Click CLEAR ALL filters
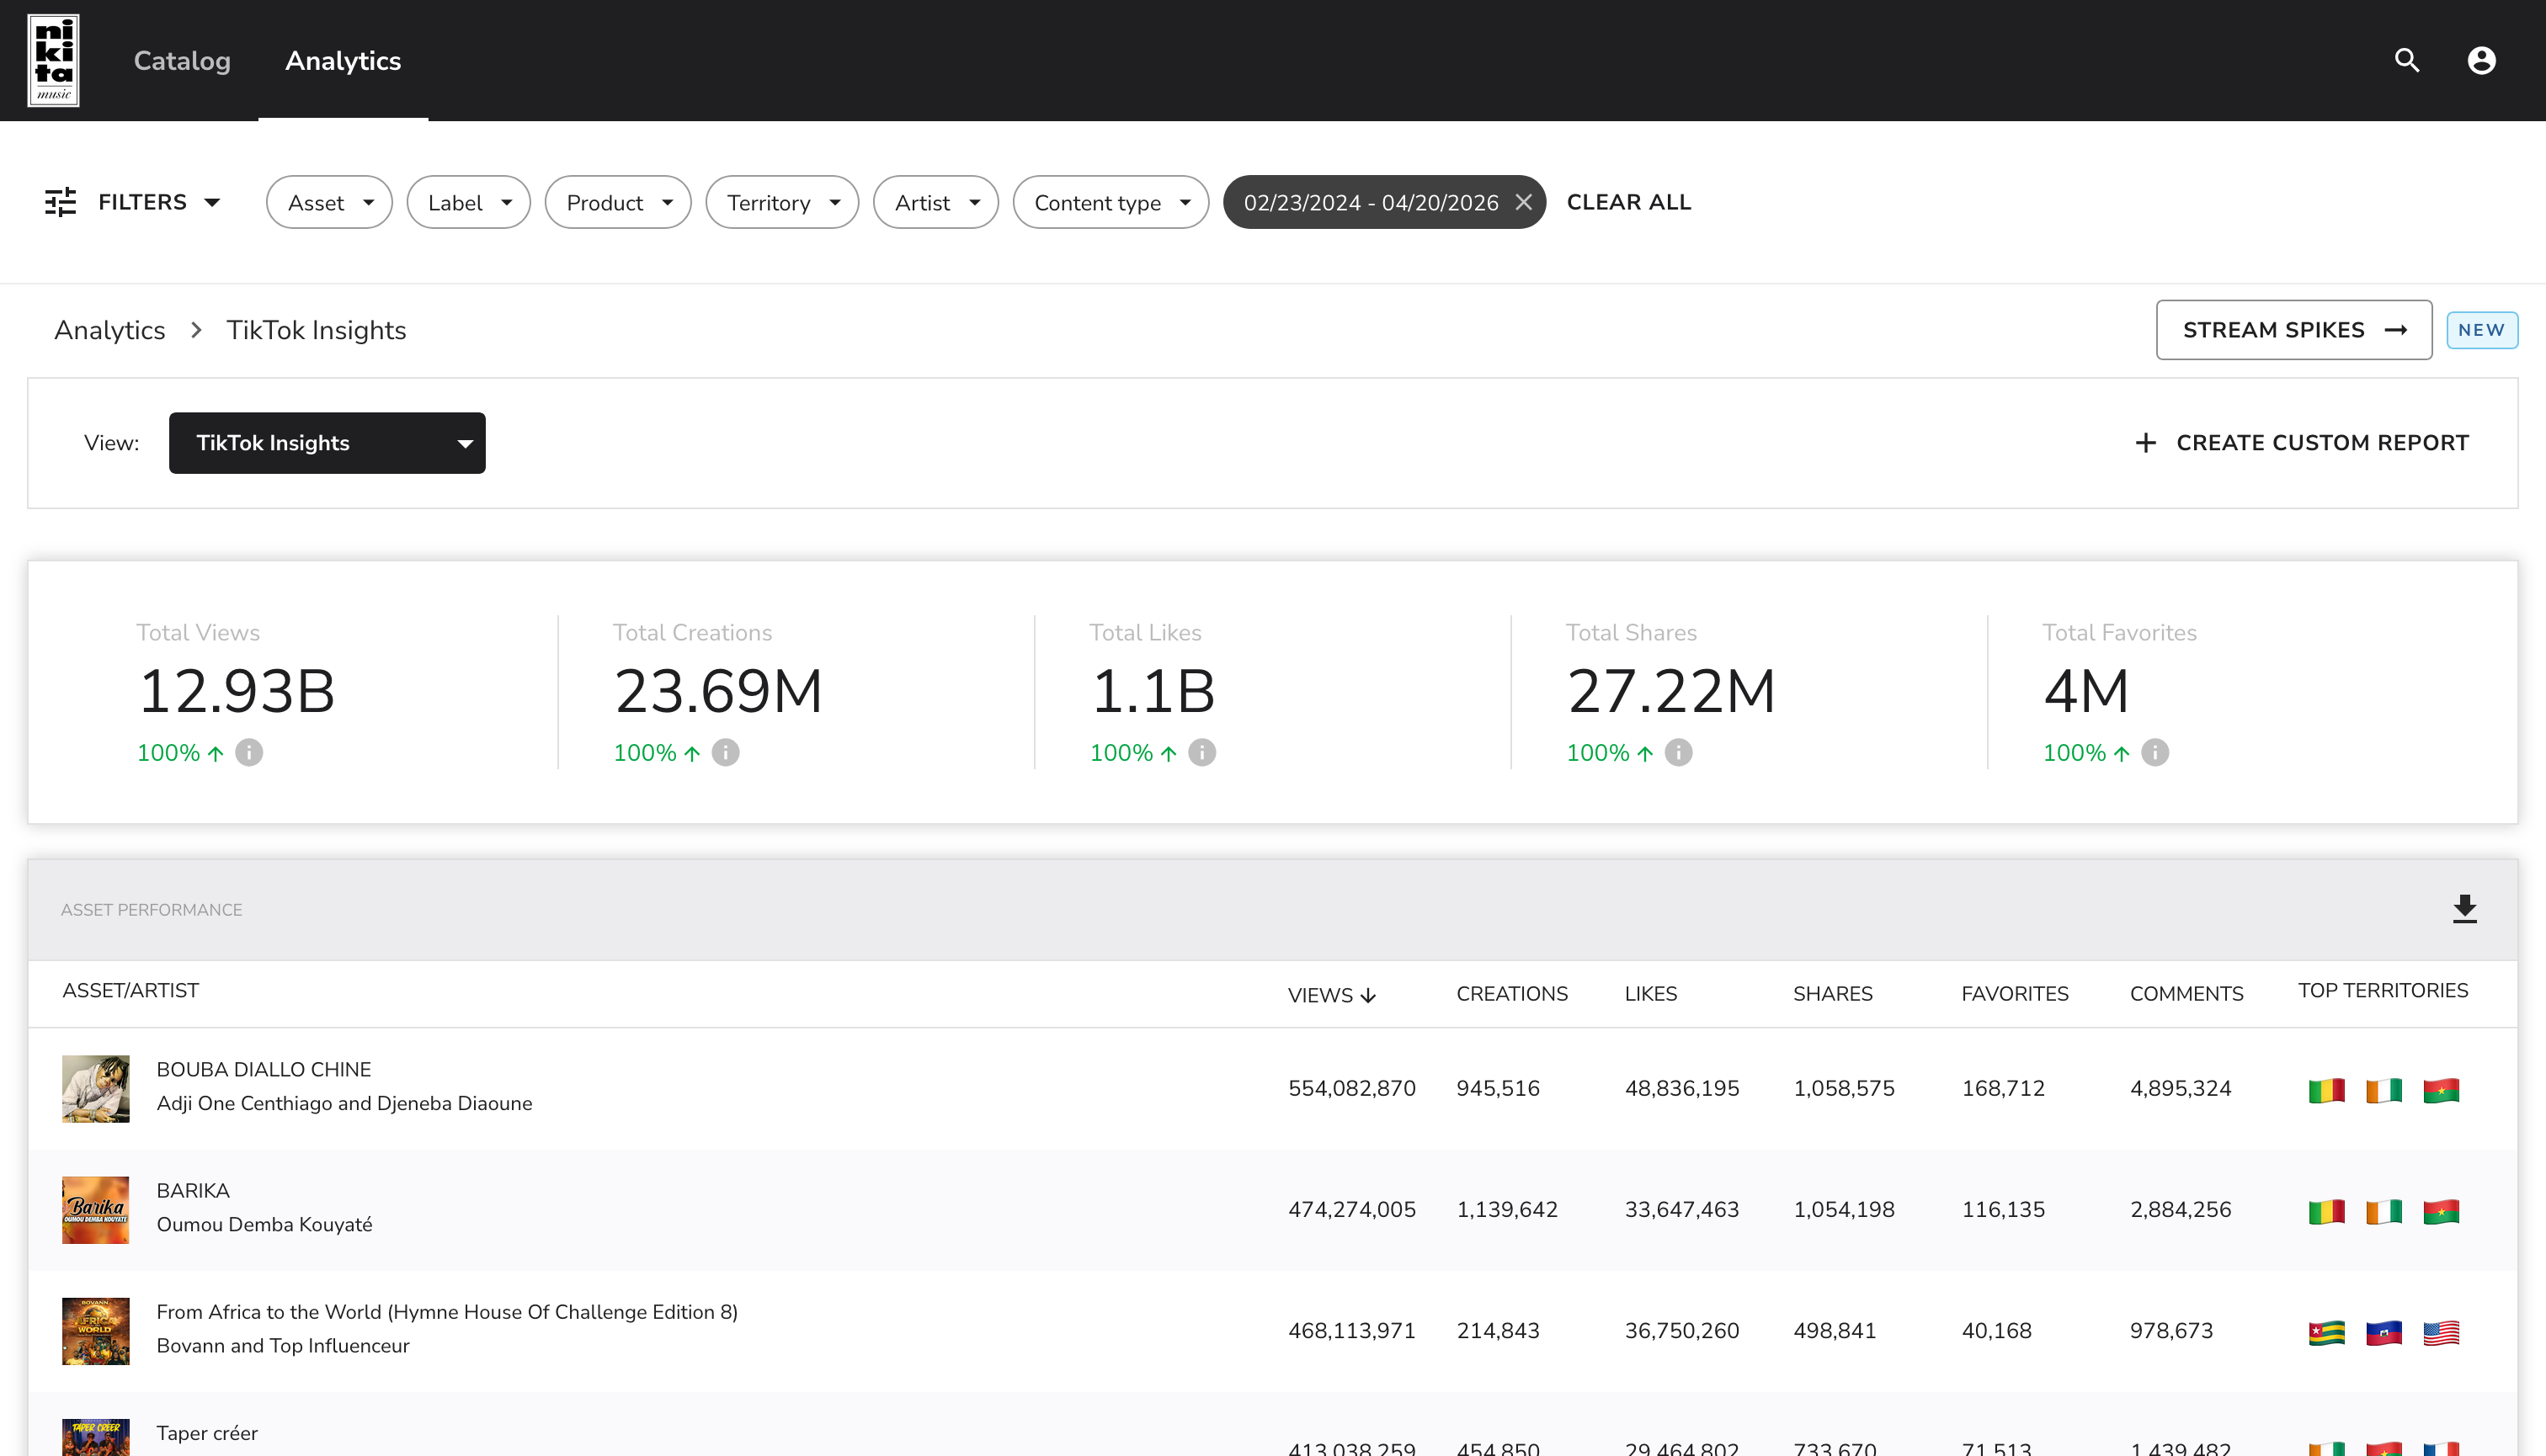Viewport: 2546px width, 1456px height. click(1628, 202)
